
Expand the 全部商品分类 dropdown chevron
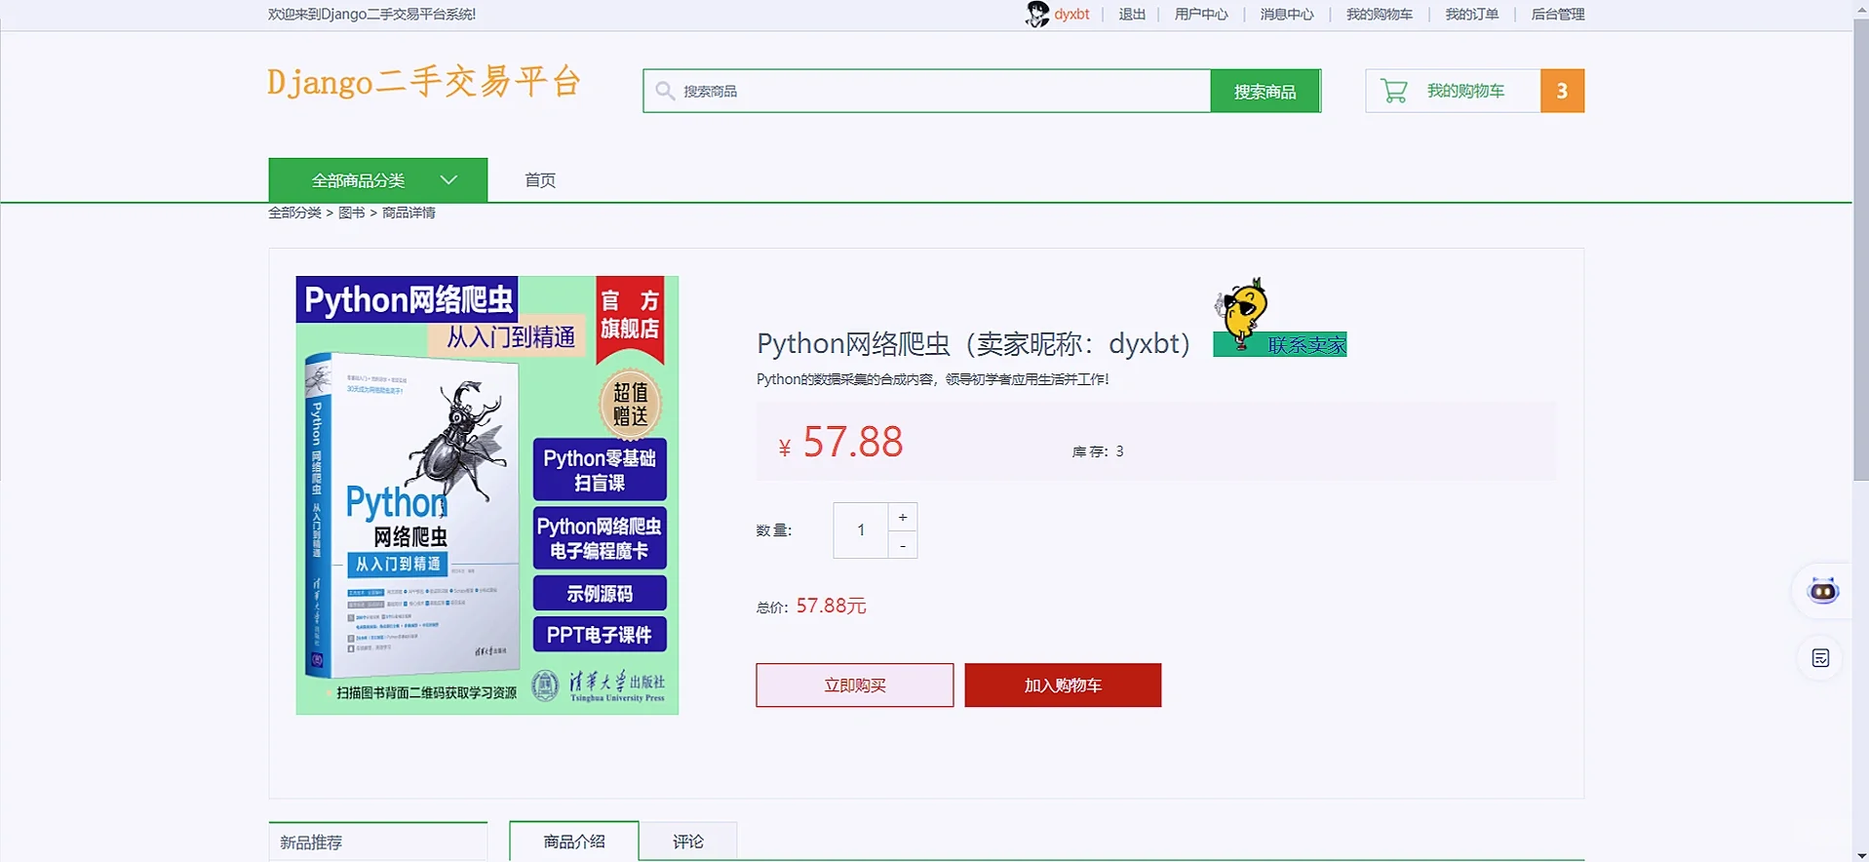pyautogui.click(x=448, y=179)
